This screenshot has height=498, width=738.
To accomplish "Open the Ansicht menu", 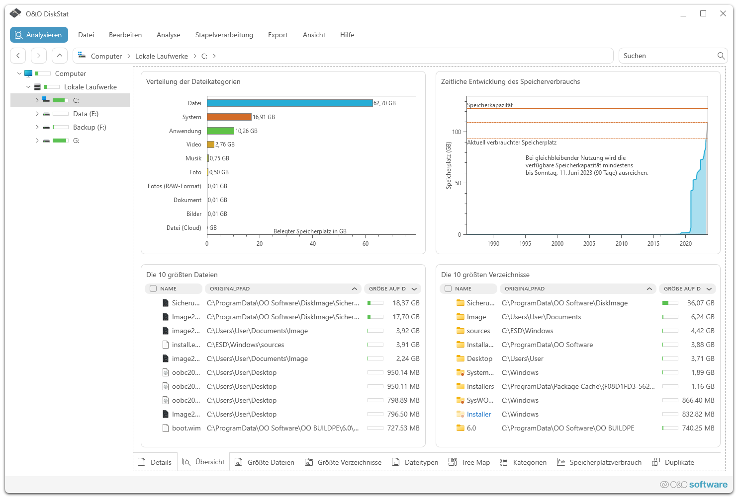I will tap(314, 35).
